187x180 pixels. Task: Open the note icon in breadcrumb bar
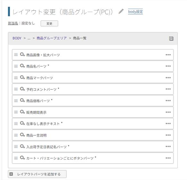[171, 39]
